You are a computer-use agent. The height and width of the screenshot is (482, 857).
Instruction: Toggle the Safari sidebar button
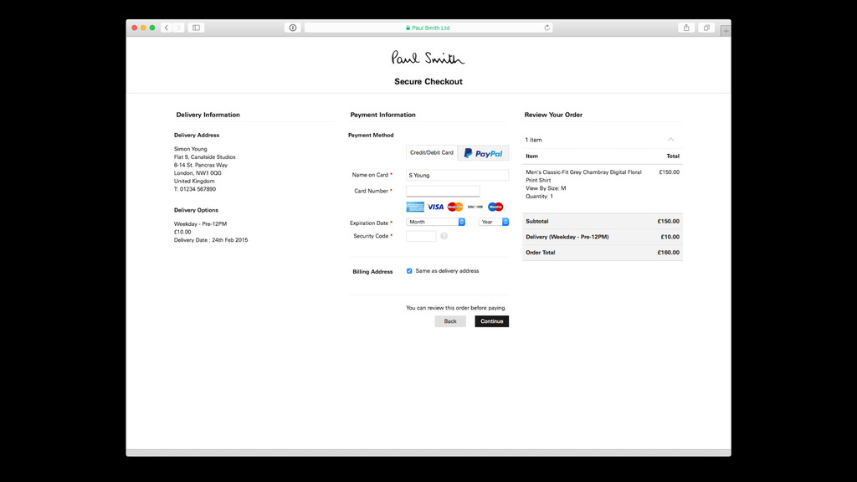(196, 28)
